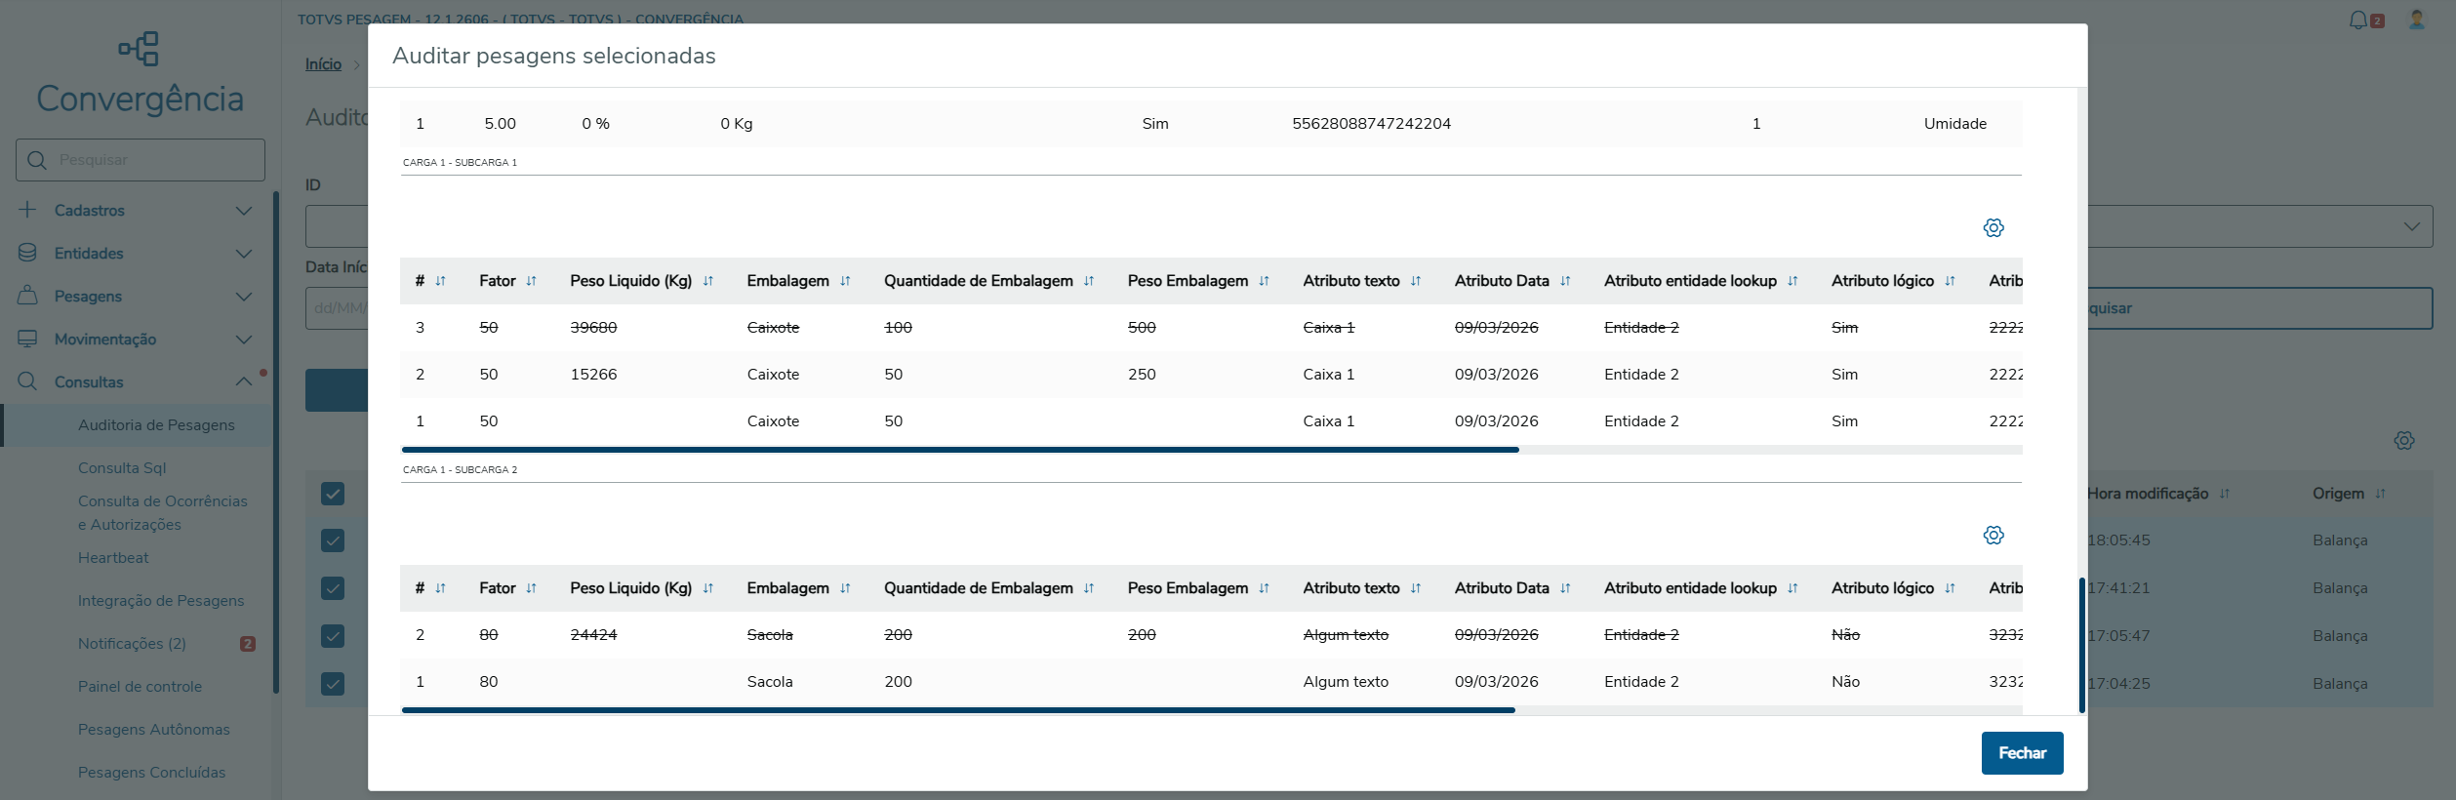2456x800 pixels.
Task: Toggle the header select-all checkbox
Action: tap(333, 494)
